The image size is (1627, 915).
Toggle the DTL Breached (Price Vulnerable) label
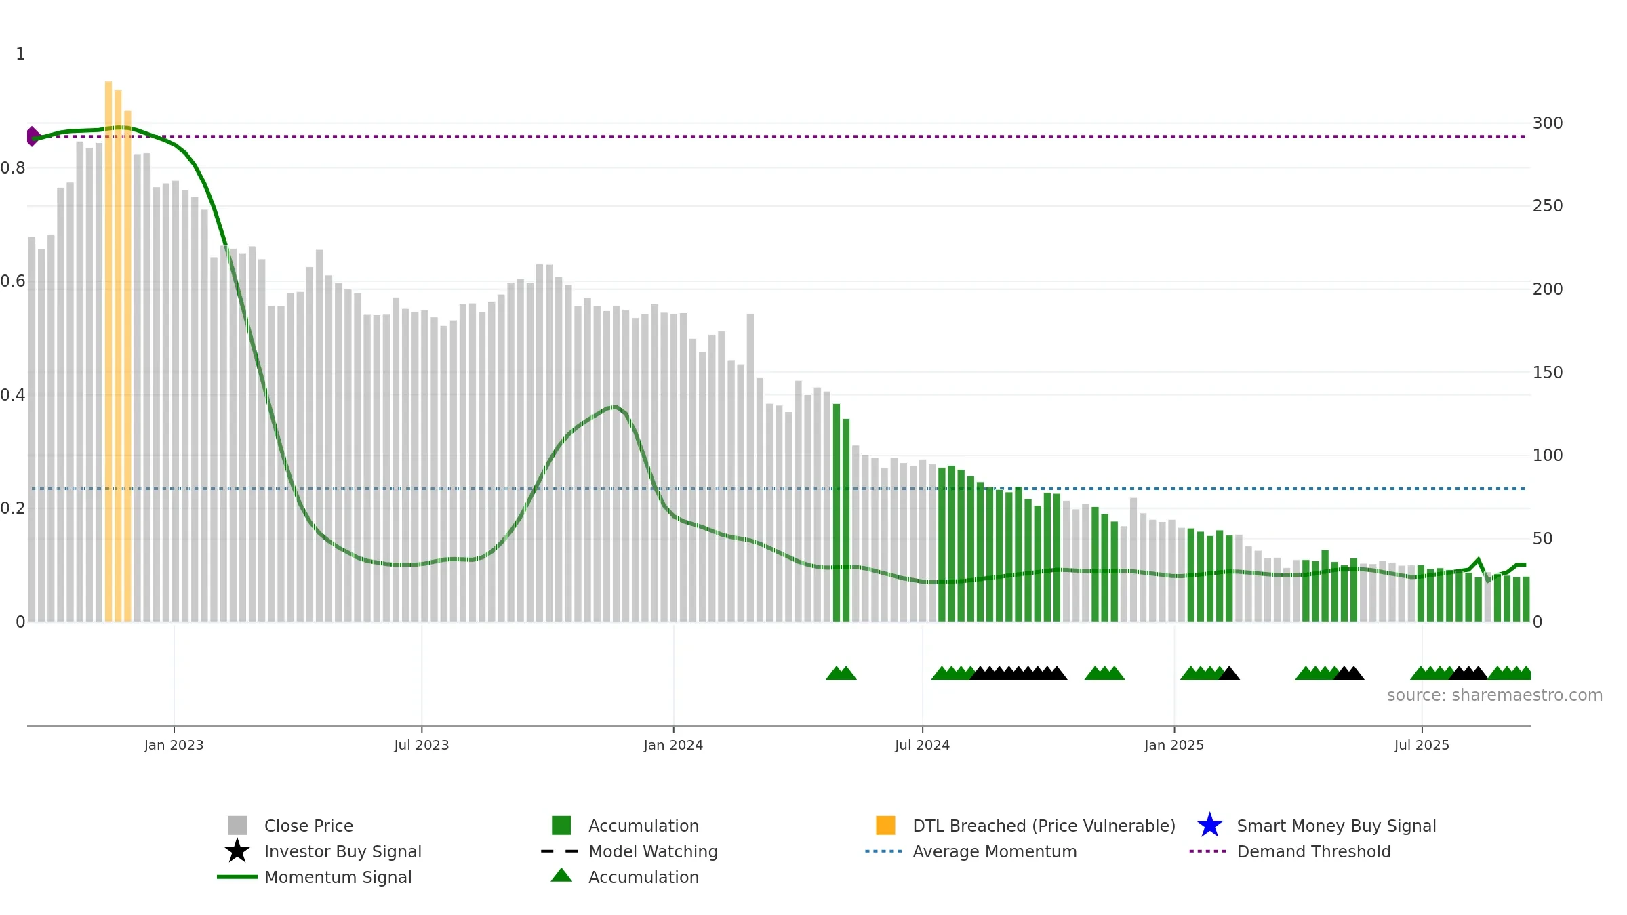[1044, 826]
